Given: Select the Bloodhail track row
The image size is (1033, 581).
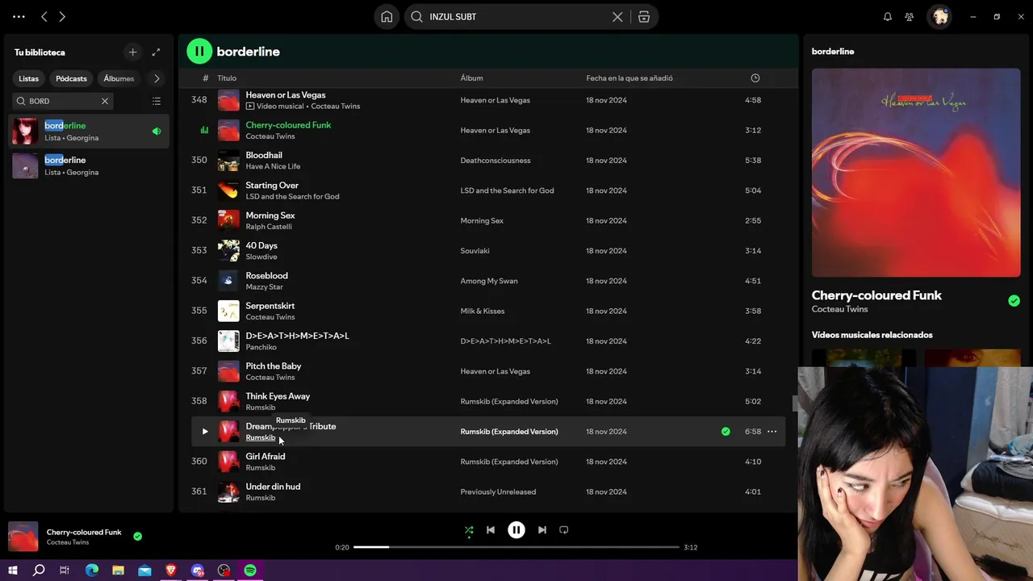Looking at the screenshot, I should coord(487,161).
